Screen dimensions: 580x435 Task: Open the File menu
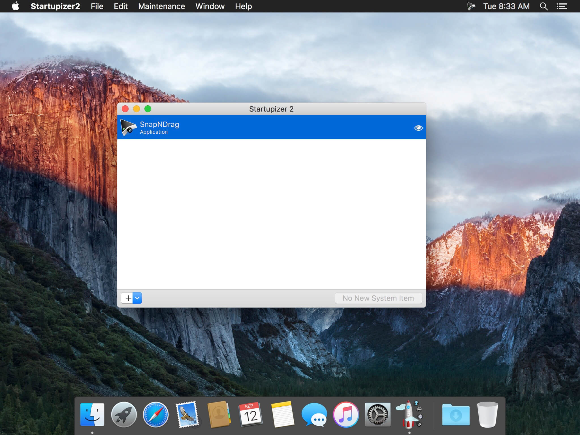[97, 6]
